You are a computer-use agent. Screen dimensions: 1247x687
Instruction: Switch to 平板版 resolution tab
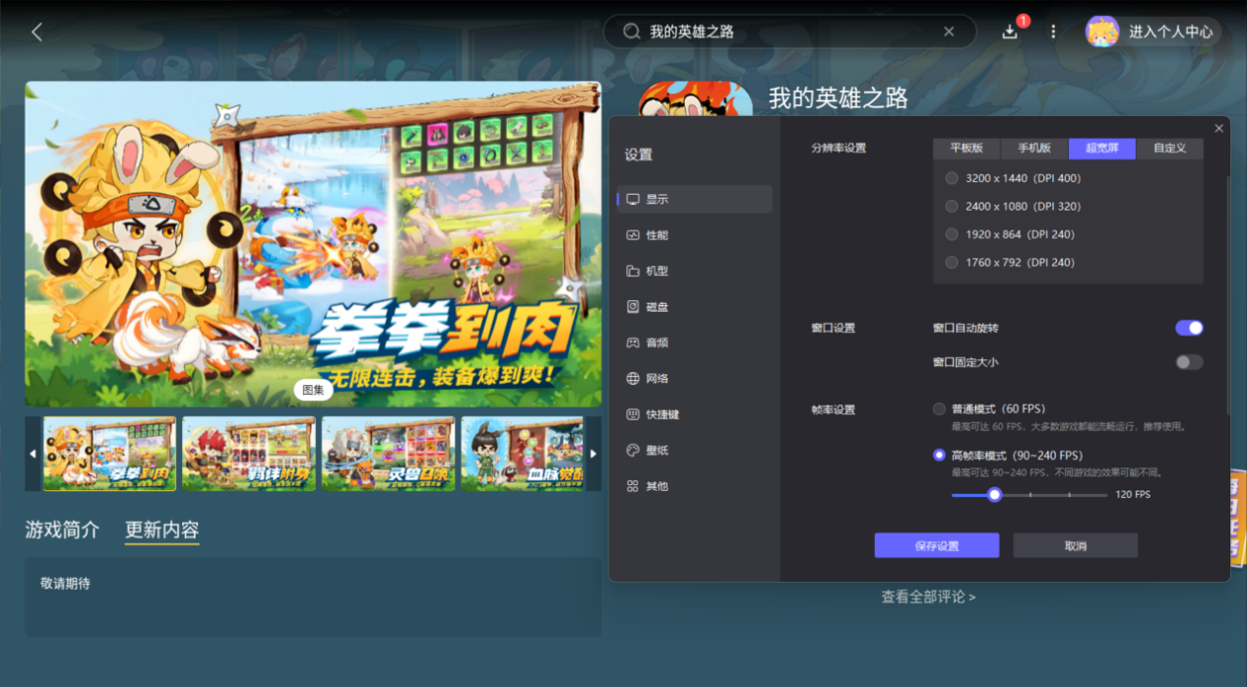click(x=966, y=149)
